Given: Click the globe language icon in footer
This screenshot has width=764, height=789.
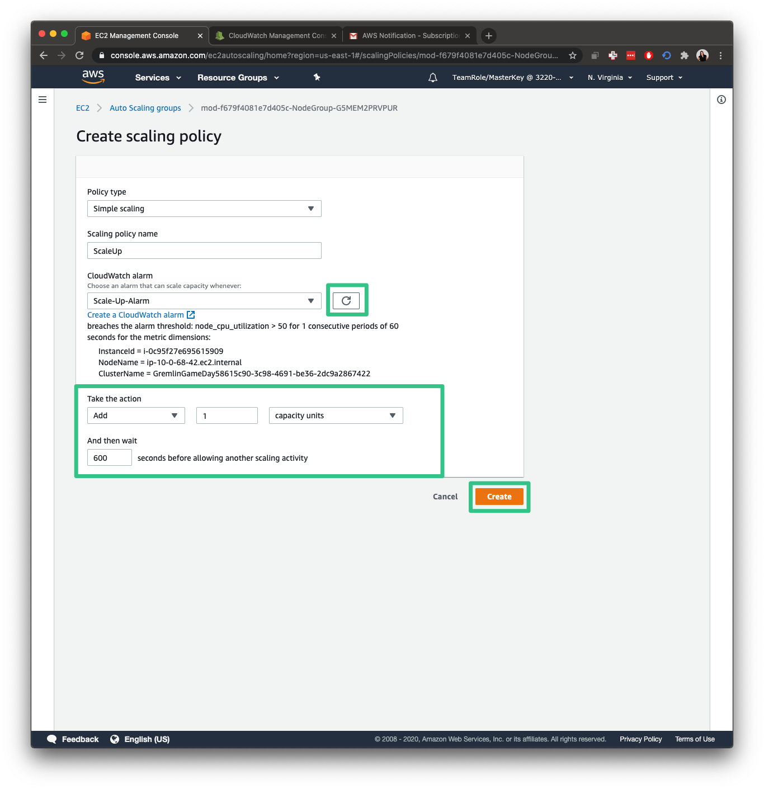Looking at the screenshot, I should [x=115, y=739].
